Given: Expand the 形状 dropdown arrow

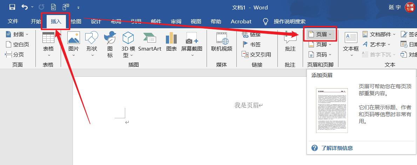Looking at the screenshot, I should (92, 55).
